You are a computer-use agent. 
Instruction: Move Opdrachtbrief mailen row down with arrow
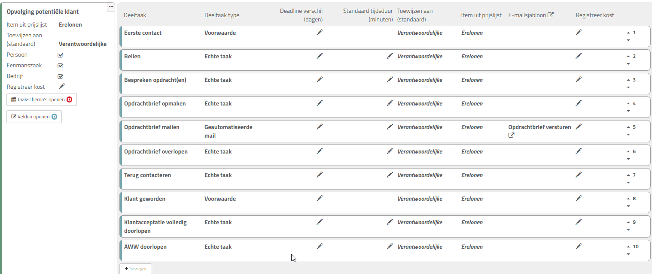click(x=628, y=135)
